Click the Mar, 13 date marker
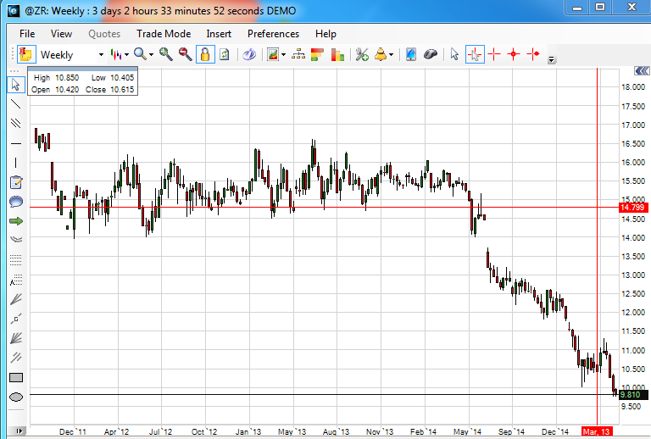The image size is (651, 439). (598, 431)
